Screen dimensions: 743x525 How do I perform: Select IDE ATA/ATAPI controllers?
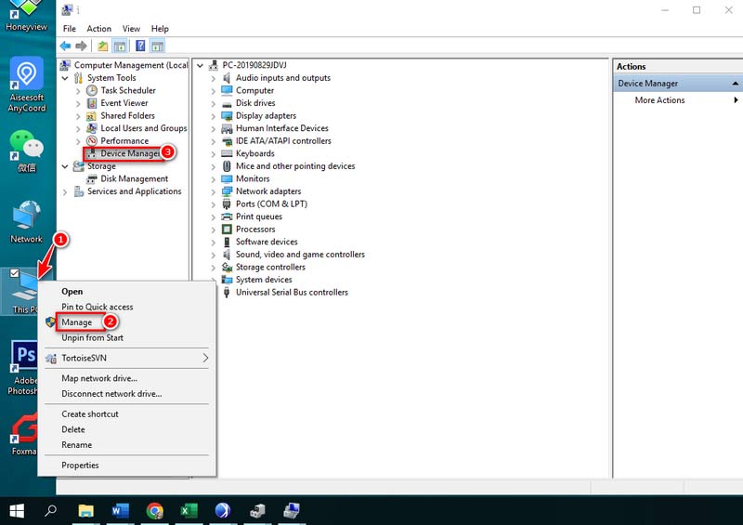[283, 141]
